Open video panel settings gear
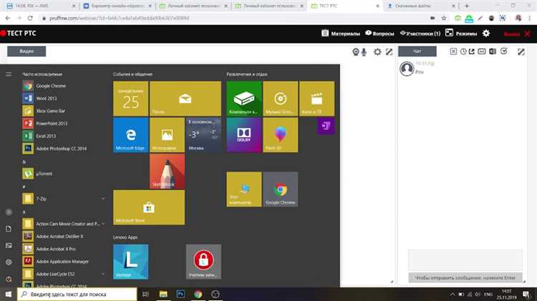Viewport: 537px width, 301px height. [377, 51]
